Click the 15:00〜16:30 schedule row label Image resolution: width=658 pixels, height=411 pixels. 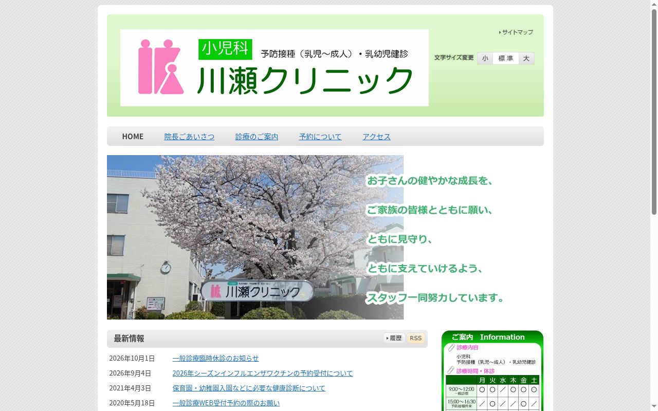coord(461,403)
